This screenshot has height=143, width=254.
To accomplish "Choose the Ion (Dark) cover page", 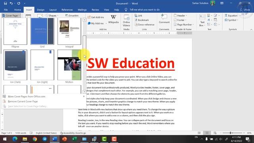I will click(15, 65).
